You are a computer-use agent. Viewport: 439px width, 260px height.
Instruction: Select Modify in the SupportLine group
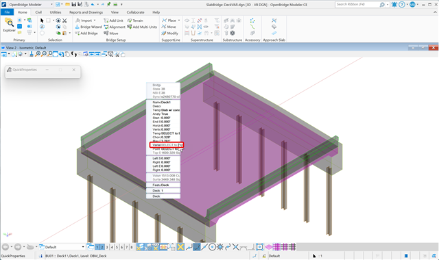[x=169, y=34]
